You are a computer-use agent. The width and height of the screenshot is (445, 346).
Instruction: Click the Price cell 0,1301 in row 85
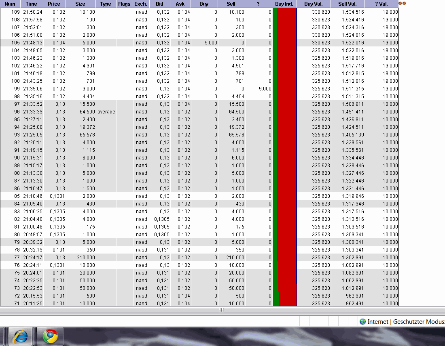coord(57,196)
